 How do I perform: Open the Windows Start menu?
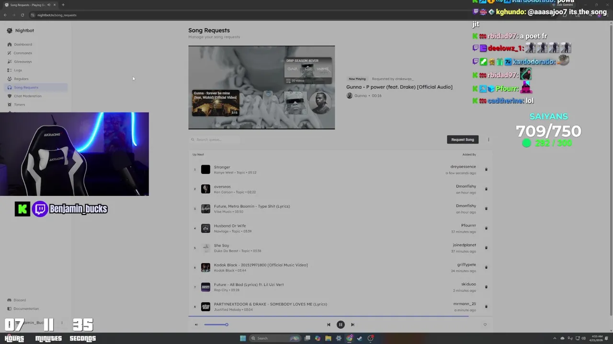click(x=243, y=338)
